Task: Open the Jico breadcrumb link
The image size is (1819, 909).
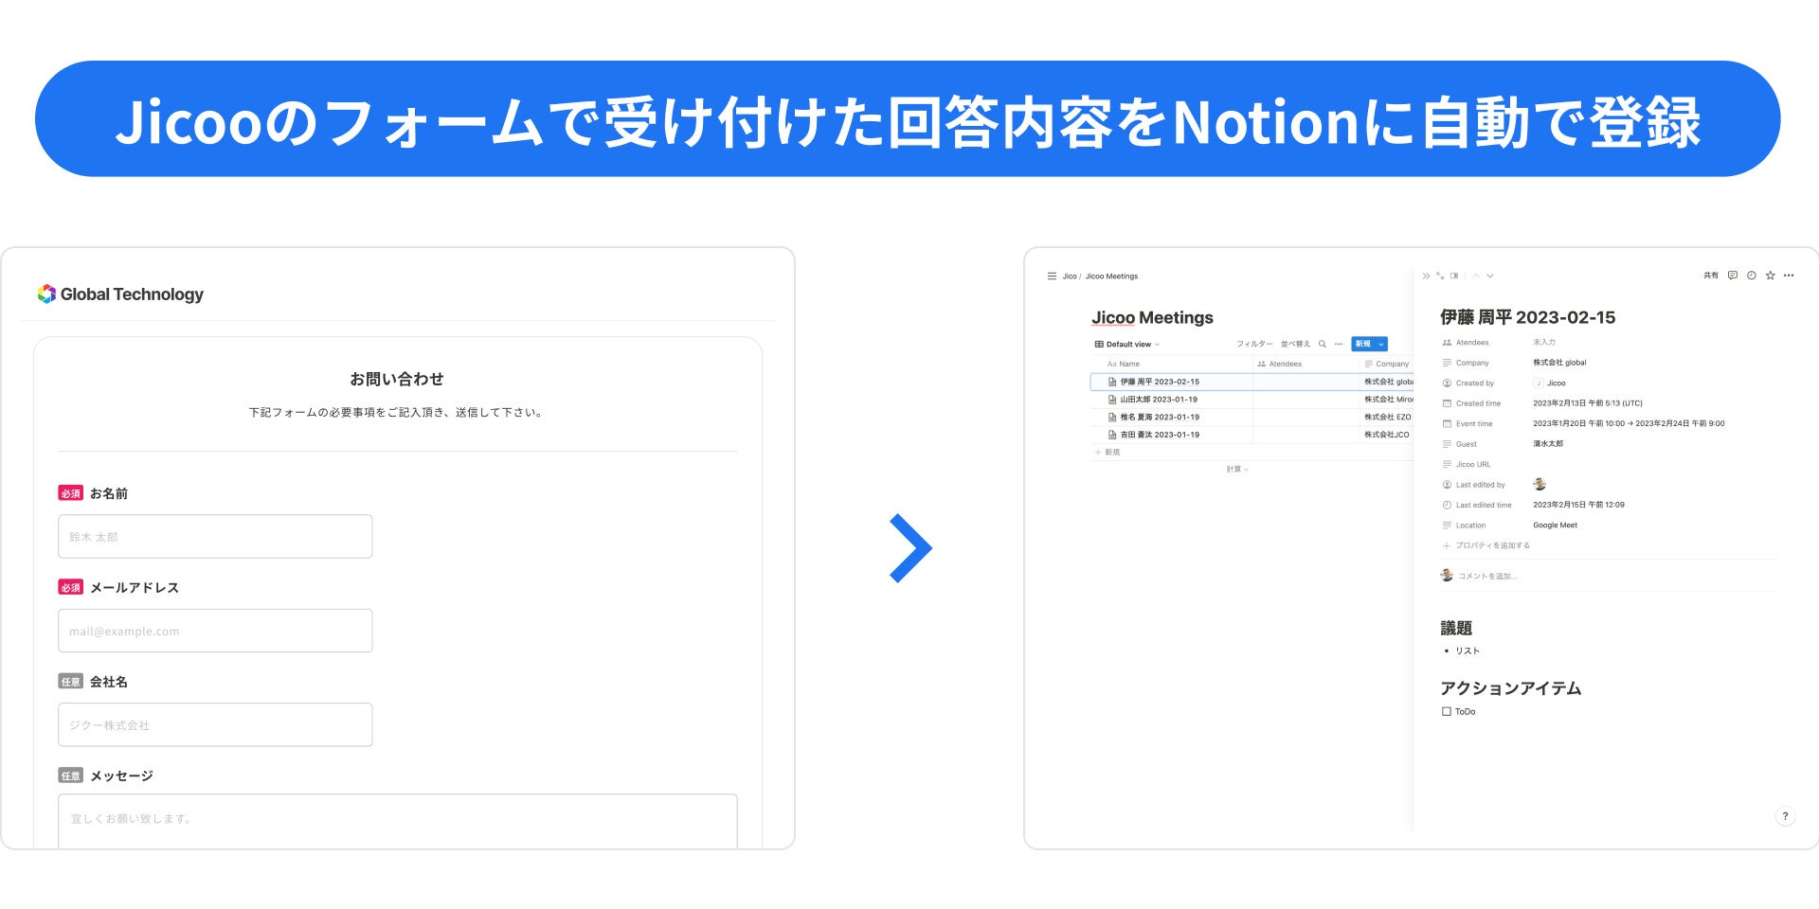Action: tap(1070, 276)
